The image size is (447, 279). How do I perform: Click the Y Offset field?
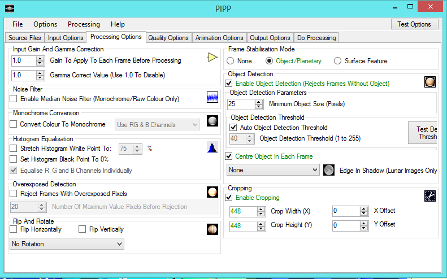[x=346, y=225]
